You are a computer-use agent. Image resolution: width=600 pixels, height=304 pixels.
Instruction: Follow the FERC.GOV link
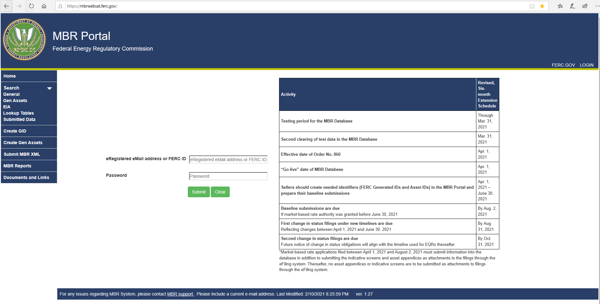click(x=563, y=65)
